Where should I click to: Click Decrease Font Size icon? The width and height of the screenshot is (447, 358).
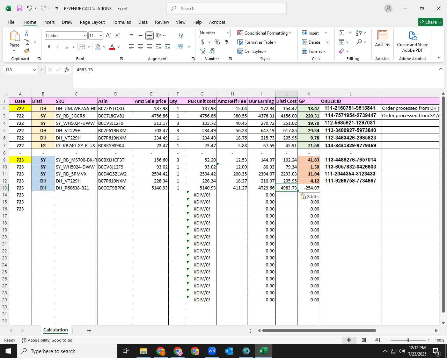tap(117, 35)
